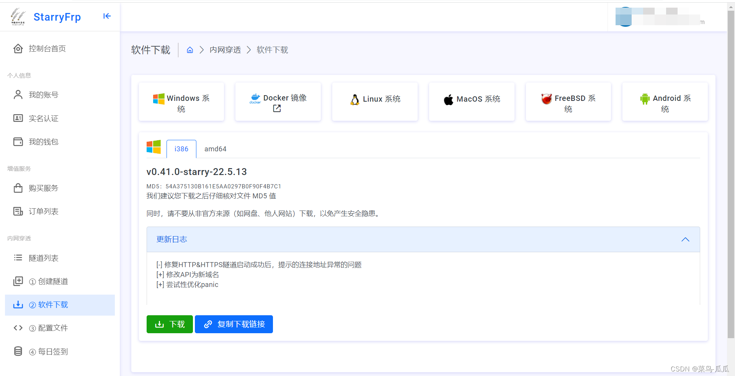735x376 pixels.
Task: Click the 复制下载链接 button
Action: 234,324
